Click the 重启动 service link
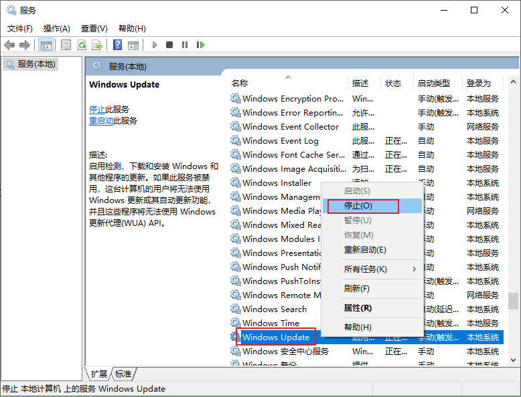The height and width of the screenshot is (397, 521). point(101,121)
